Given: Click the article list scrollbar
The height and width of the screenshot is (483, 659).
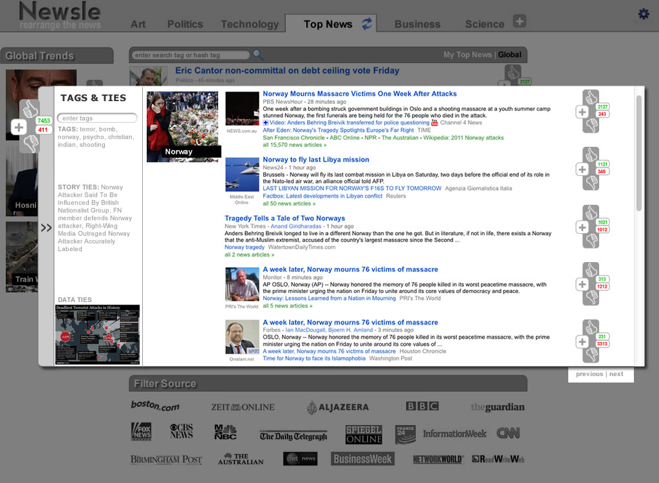Looking at the screenshot, I should (x=639, y=153).
